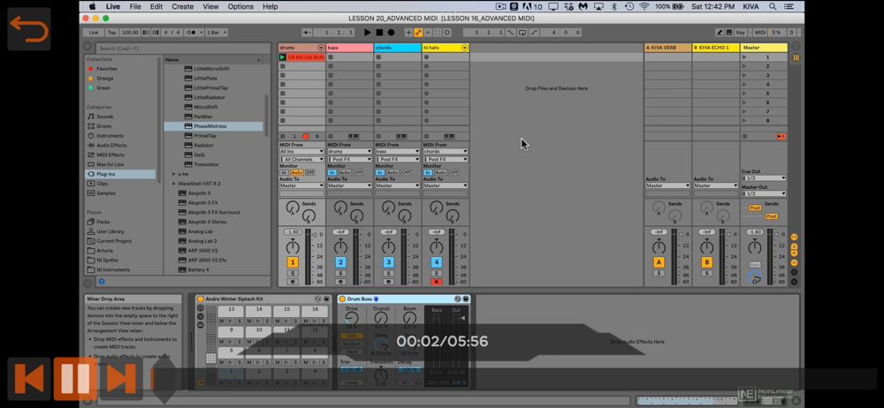The width and height of the screenshot is (884, 408).
Task: Click the Arrangement Record button
Action: tap(392, 33)
